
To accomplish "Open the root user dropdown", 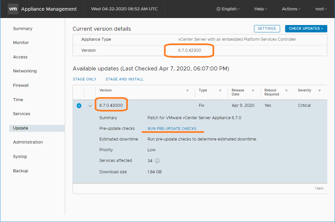I will click(x=321, y=9).
